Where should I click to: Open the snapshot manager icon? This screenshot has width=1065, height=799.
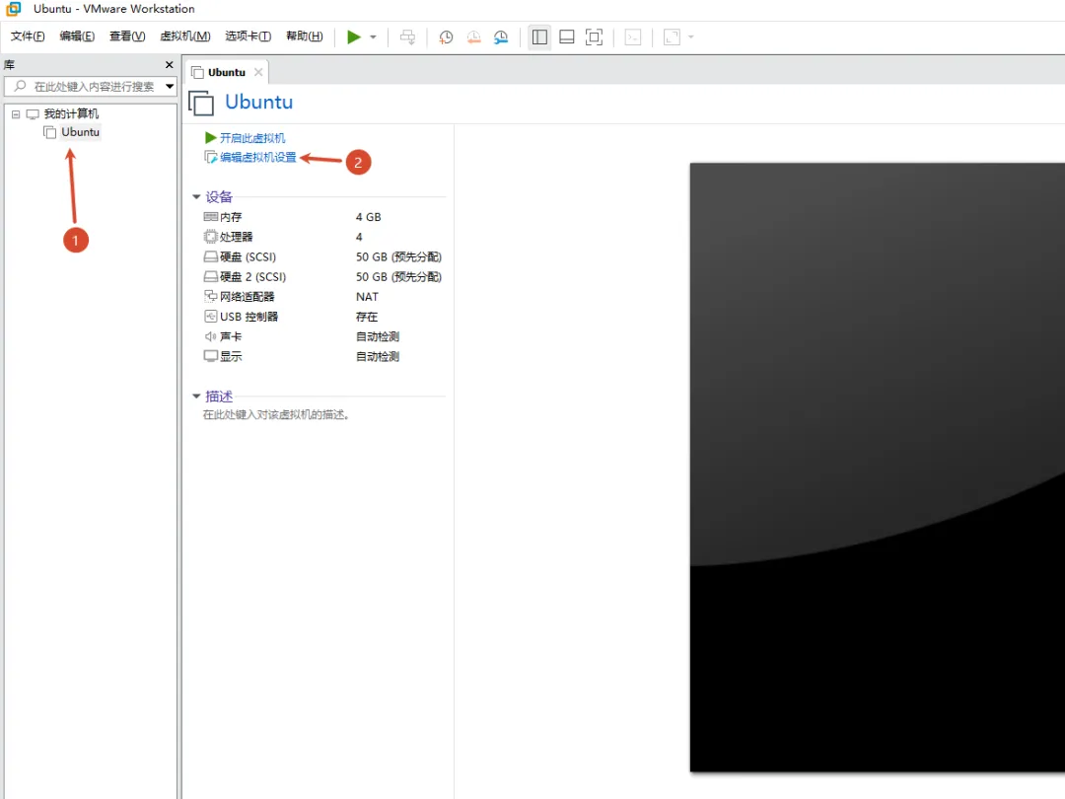coord(501,36)
